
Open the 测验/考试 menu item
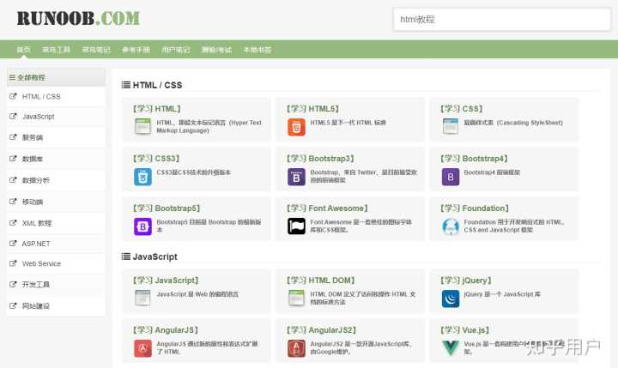216,50
